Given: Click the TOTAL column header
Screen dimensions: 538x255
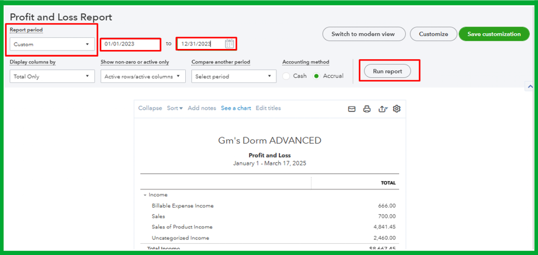Looking at the screenshot, I should pos(388,183).
